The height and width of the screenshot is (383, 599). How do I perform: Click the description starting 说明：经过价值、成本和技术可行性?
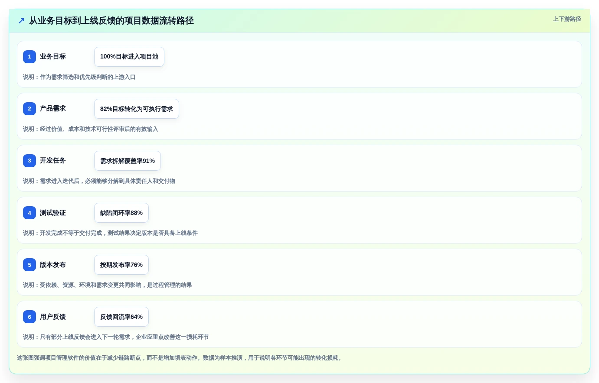click(x=91, y=129)
